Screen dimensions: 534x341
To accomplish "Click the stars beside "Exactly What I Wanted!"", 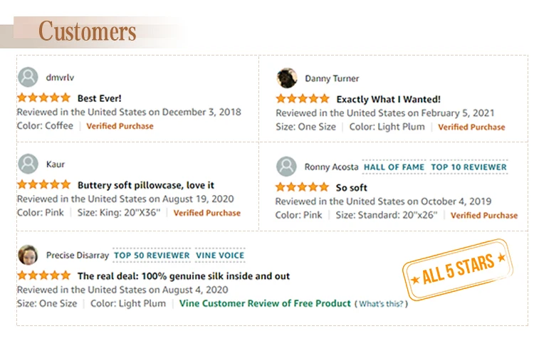I will click(303, 99).
